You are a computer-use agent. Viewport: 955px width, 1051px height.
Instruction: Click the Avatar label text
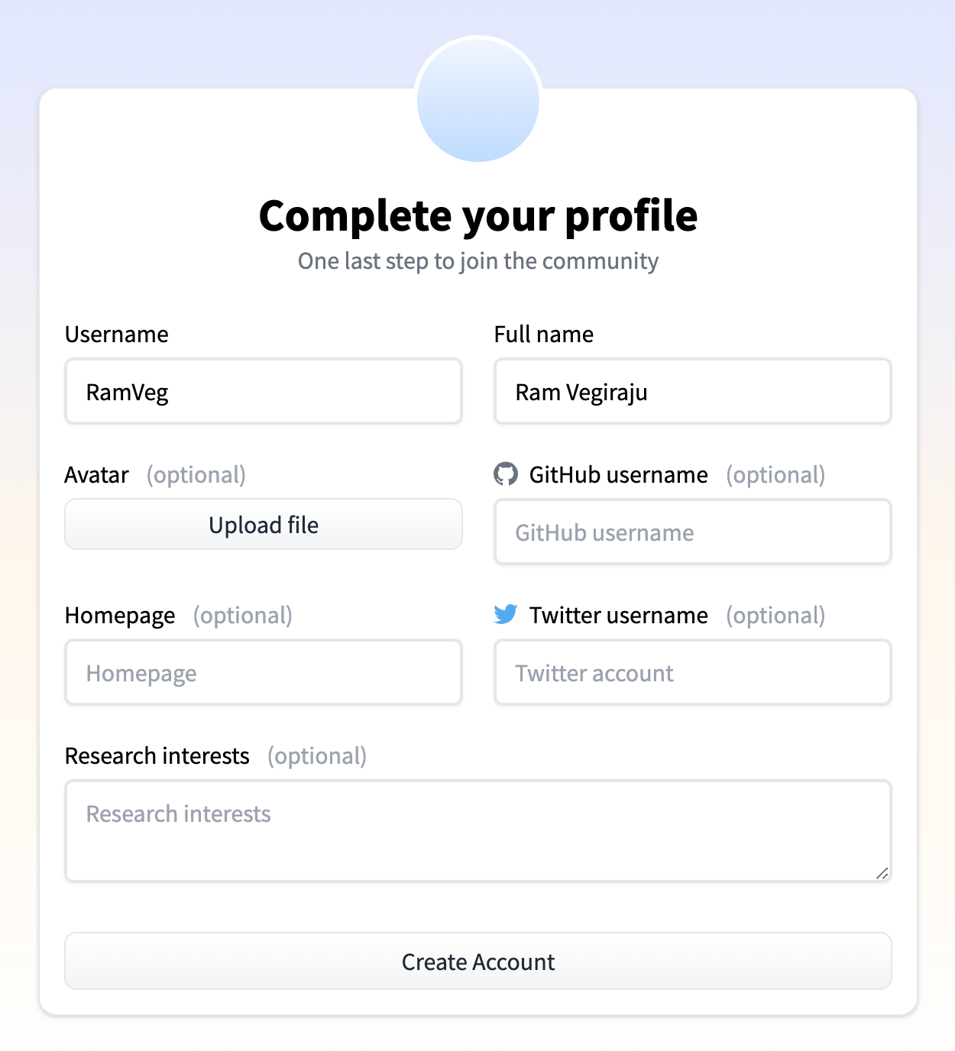tap(97, 475)
